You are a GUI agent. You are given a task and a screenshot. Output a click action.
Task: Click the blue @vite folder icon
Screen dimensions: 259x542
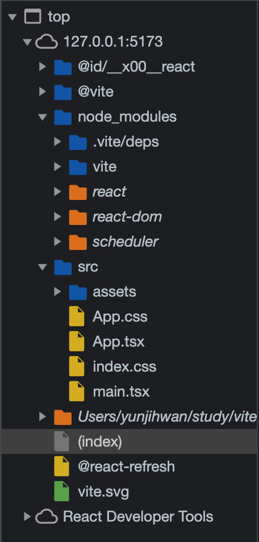coord(62,91)
